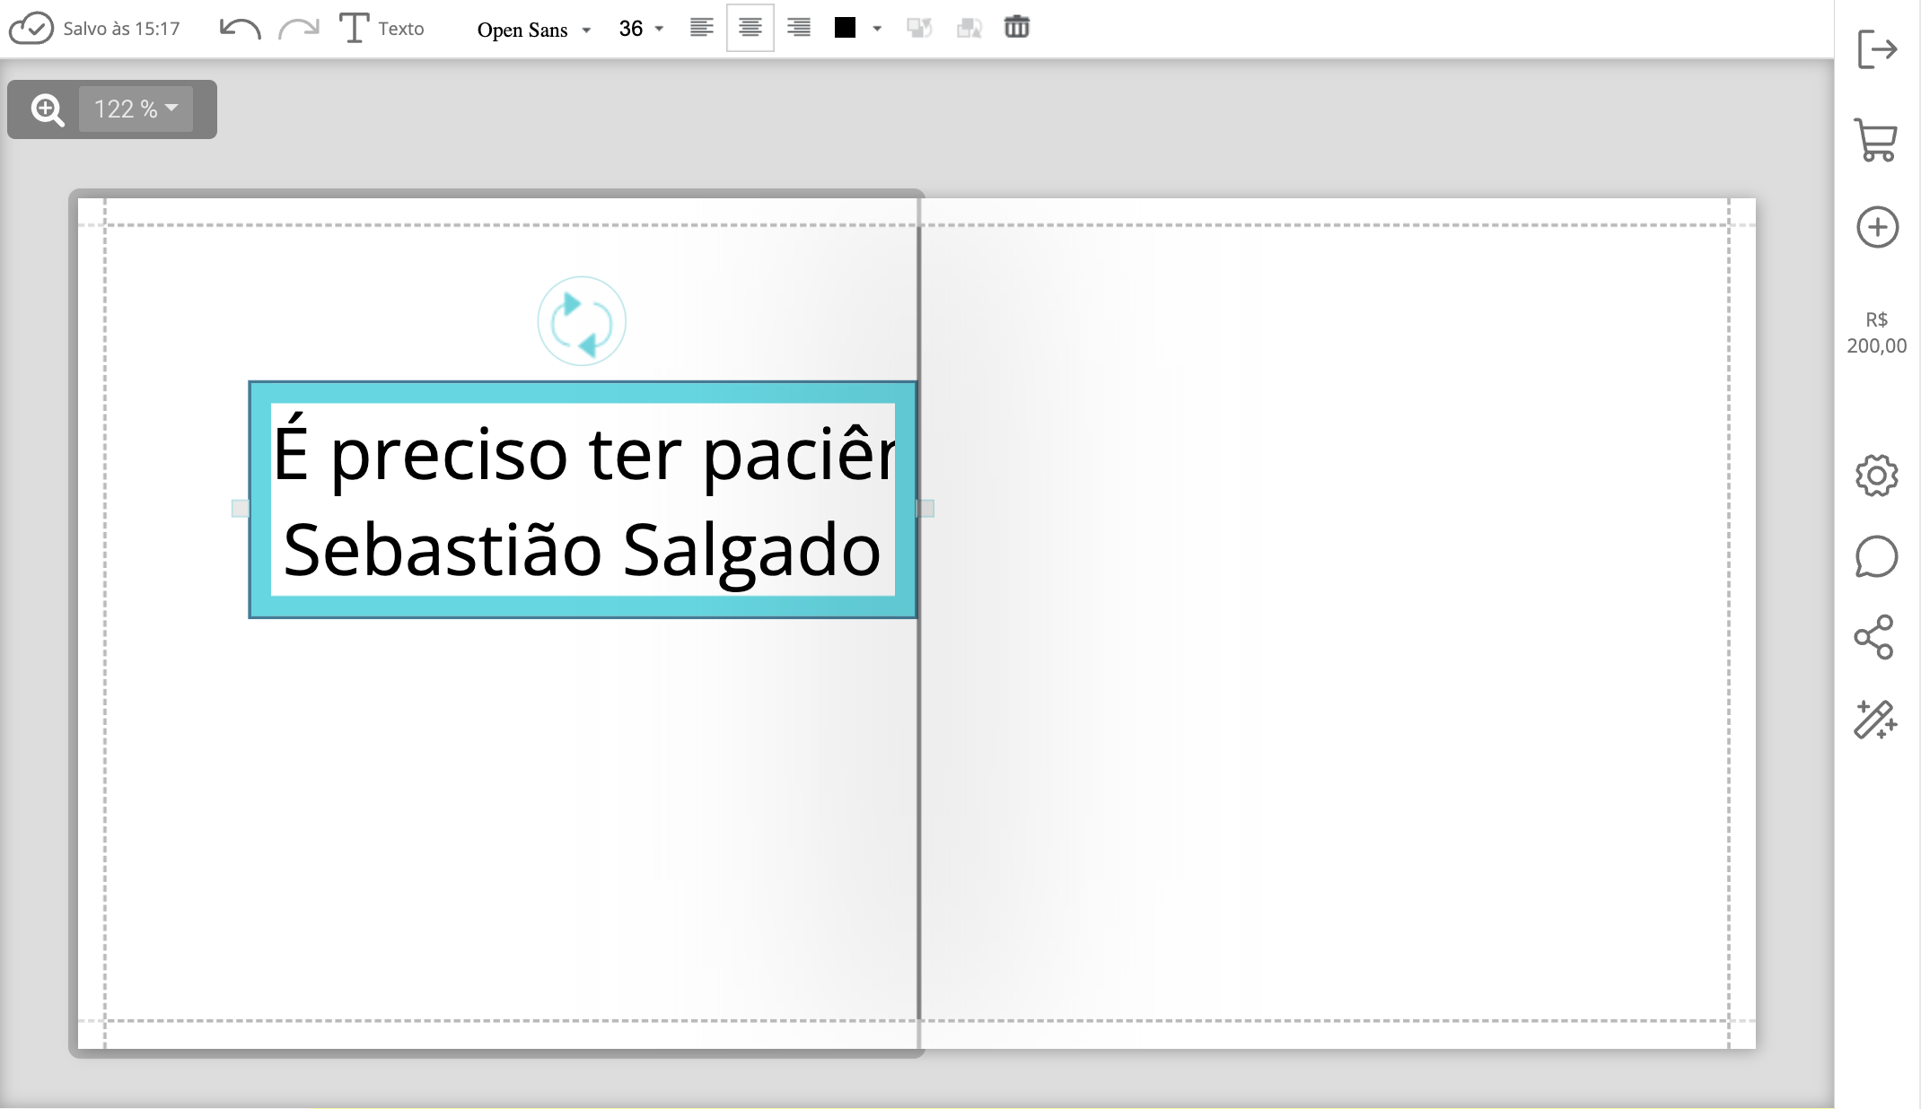Click the exit editor icon
This screenshot has width=1921, height=1109.
(x=1876, y=48)
